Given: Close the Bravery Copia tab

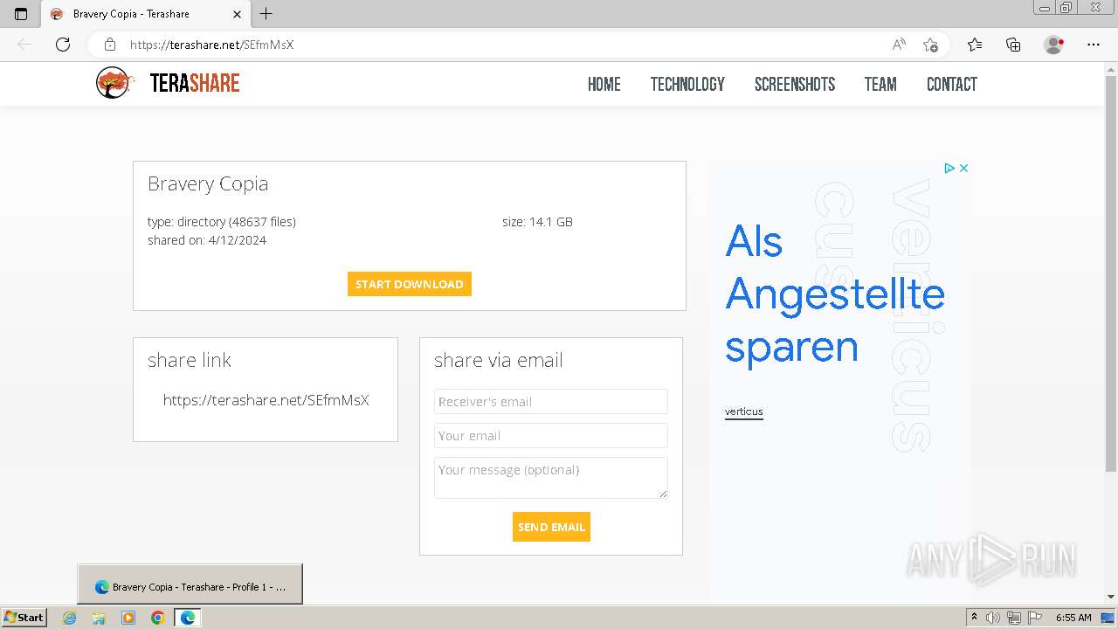Looking at the screenshot, I should coord(238,14).
